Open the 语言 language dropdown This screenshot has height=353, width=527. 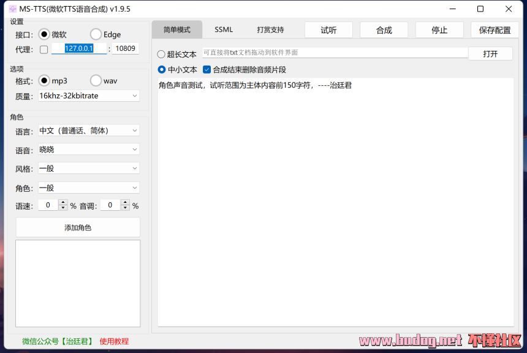(89, 131)
